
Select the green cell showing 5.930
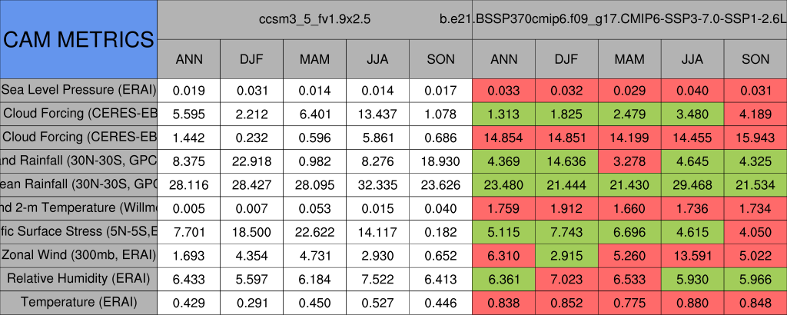click(x=693, y=278)
